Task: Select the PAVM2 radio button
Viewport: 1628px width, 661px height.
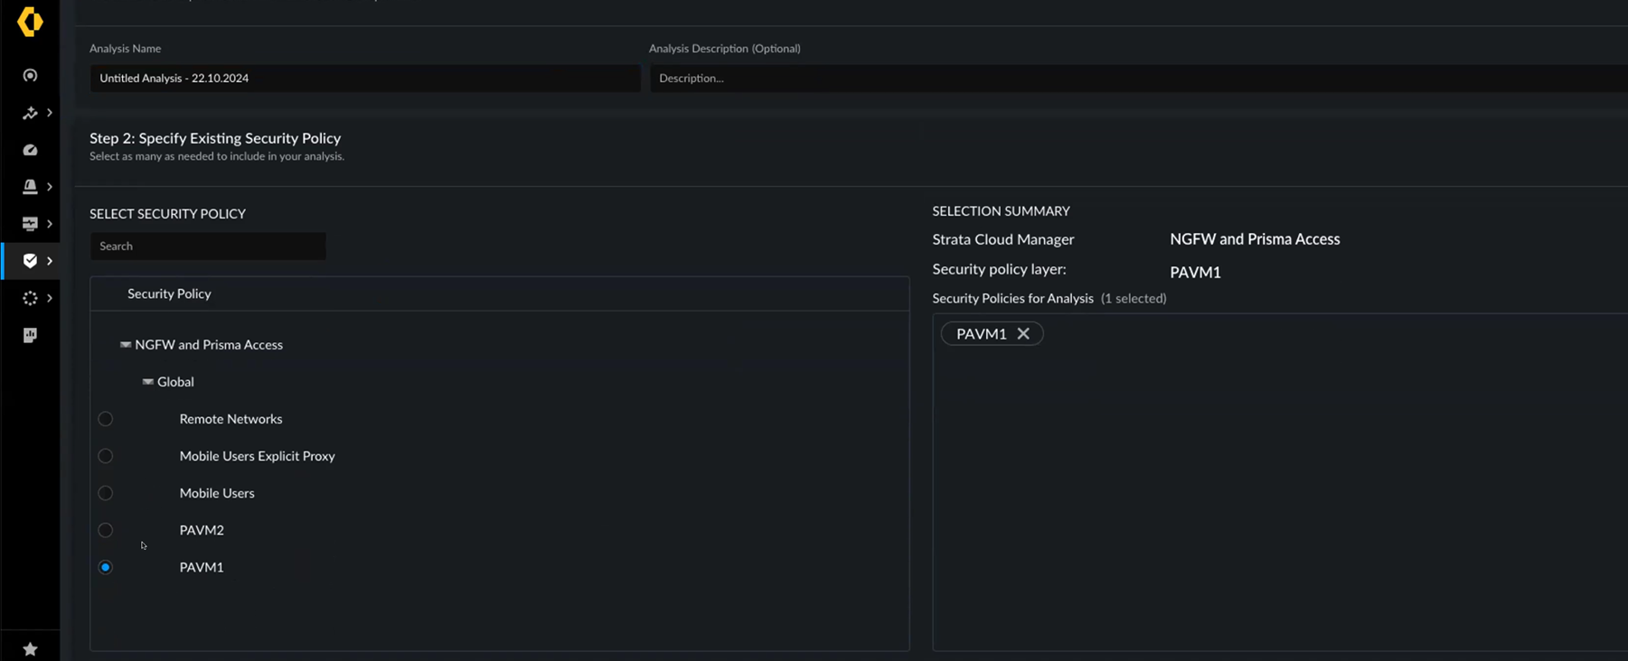Action: [x=106, y=530]
